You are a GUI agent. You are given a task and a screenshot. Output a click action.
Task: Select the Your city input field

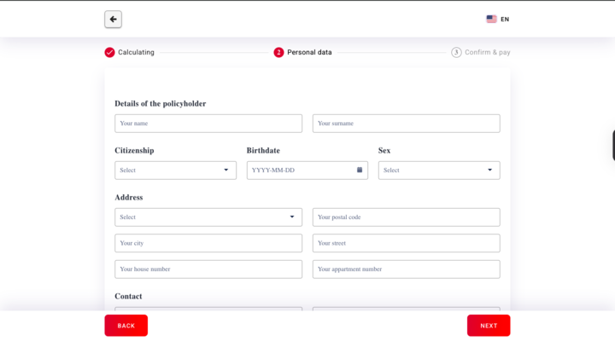click(x=208, y=243)
